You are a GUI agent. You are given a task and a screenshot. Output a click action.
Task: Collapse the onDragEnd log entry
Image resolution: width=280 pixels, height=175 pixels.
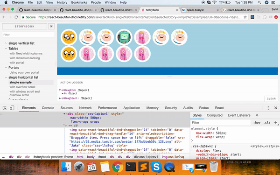(x=60, y=90)
